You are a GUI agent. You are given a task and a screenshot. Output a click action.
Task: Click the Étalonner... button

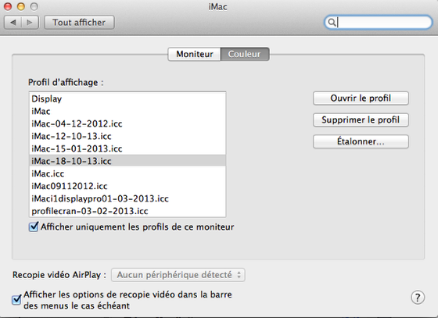pyautogui.click(x=361, y=141)
